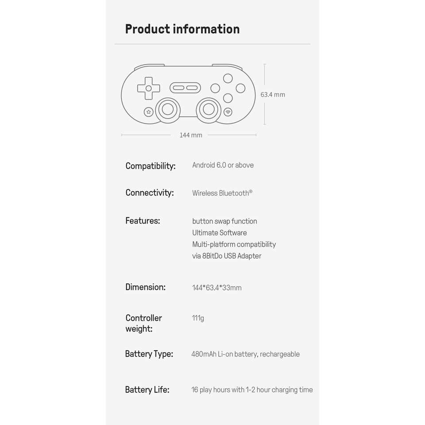Click the right pill-shaped center button

tap(192, 88)
